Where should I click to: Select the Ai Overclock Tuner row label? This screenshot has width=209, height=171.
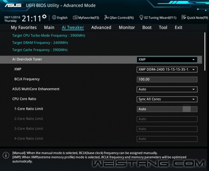[x=27, y=59]
